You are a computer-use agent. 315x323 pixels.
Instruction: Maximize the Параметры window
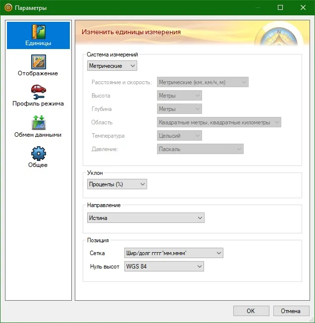pos(280,7)
